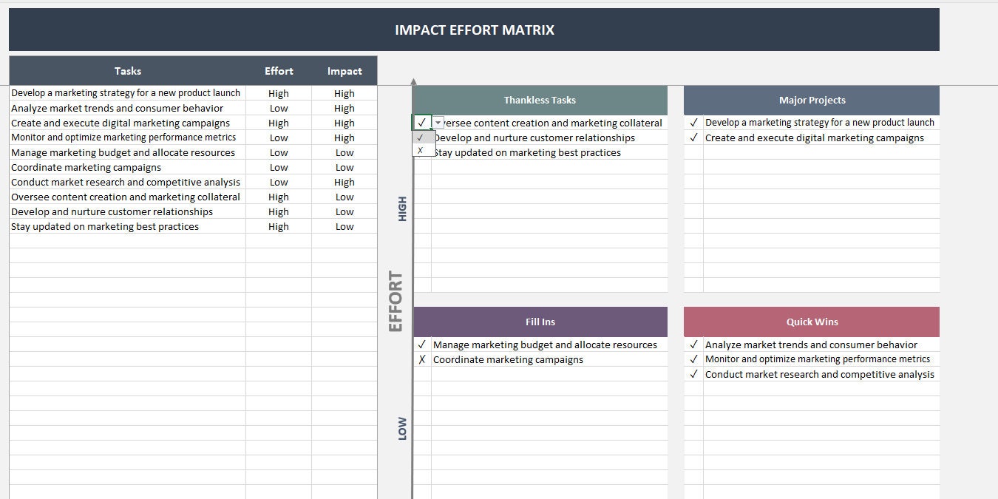
Task: Click the checkmark beside Analyze market trends
Action: [x=693, y=344]
